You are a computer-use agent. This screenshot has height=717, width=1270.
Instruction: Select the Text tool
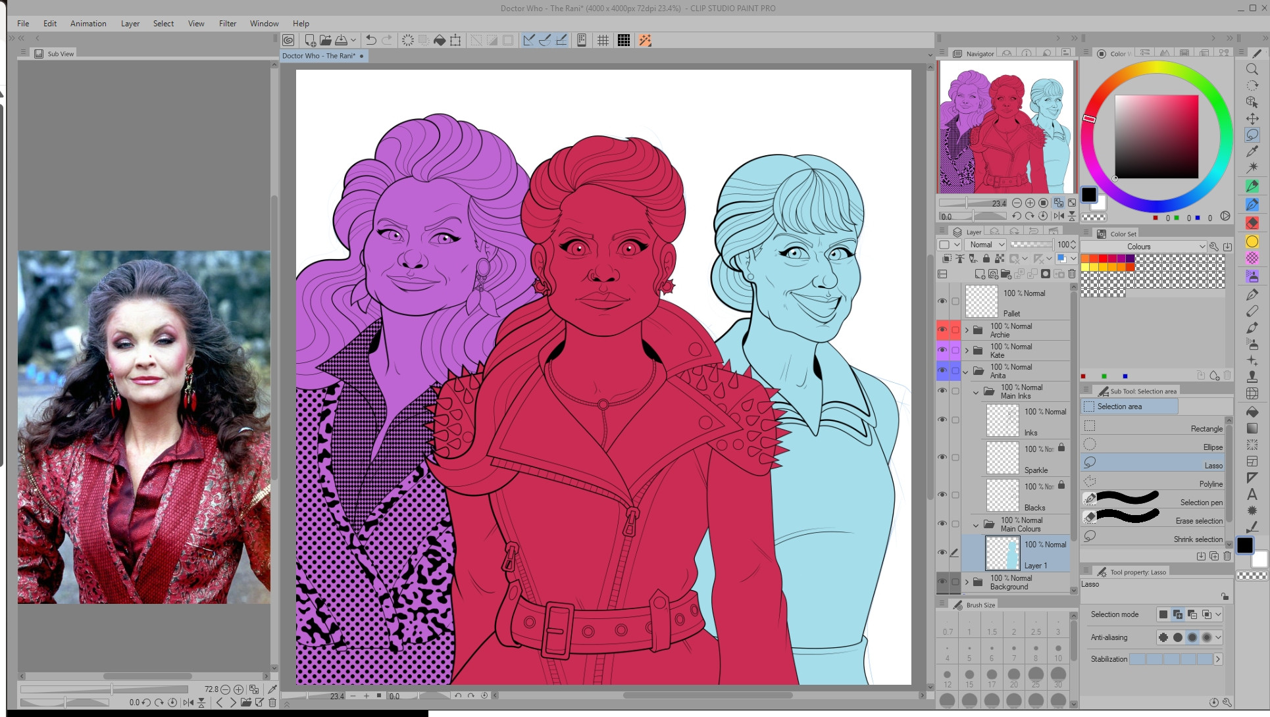tap(1252, 494)
